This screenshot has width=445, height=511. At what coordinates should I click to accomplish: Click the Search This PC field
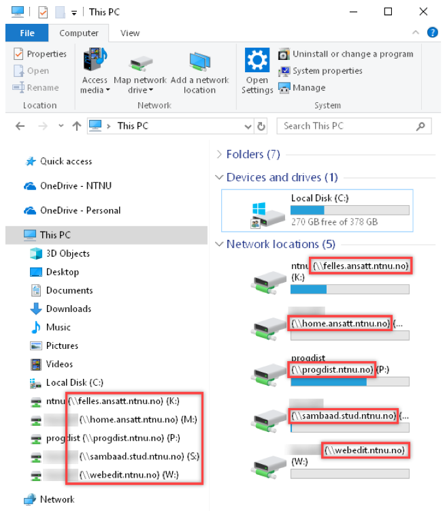(354, 126)
